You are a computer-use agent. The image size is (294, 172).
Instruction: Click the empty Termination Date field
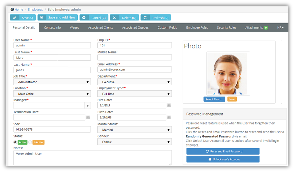click(49, 117)
